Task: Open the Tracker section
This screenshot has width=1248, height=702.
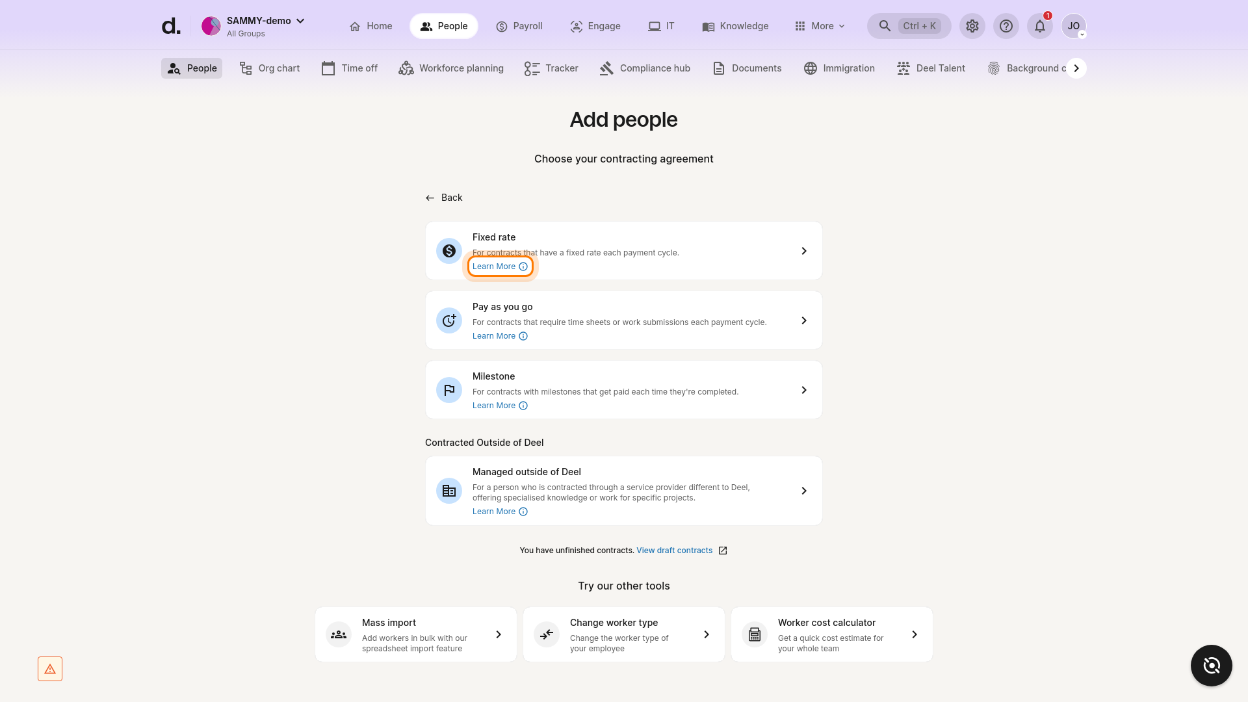Action: pyautogui.click(x=551, y=68)
